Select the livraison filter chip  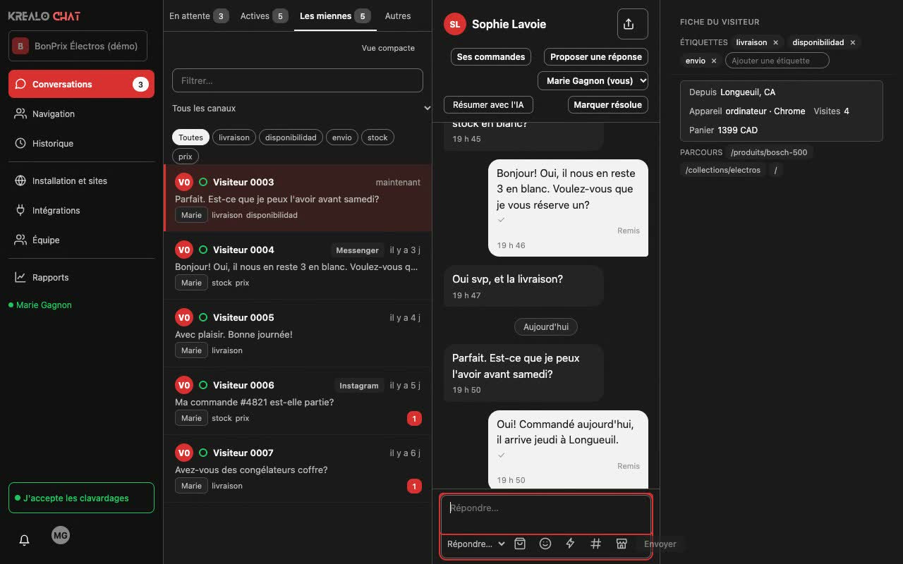(x=234, y=137)
